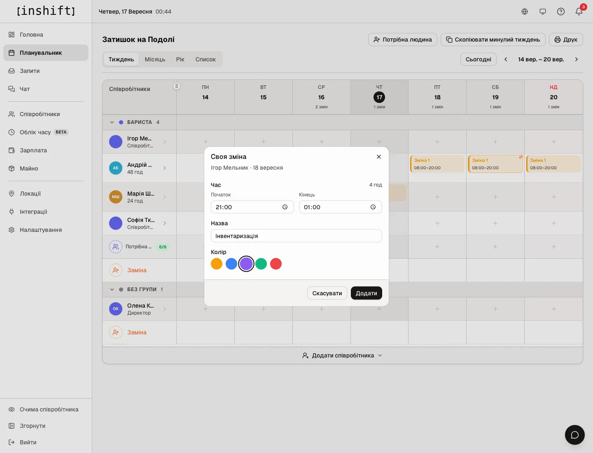Go to next week arrow
The width and height of the screenshot is (593, 453).
coord(577,59)
